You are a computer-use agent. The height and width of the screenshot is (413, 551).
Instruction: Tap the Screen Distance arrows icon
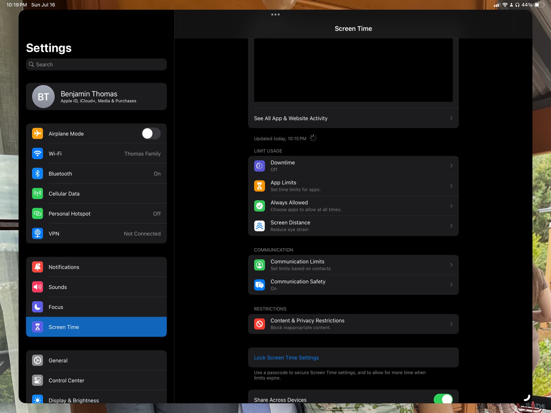[259, 226]
